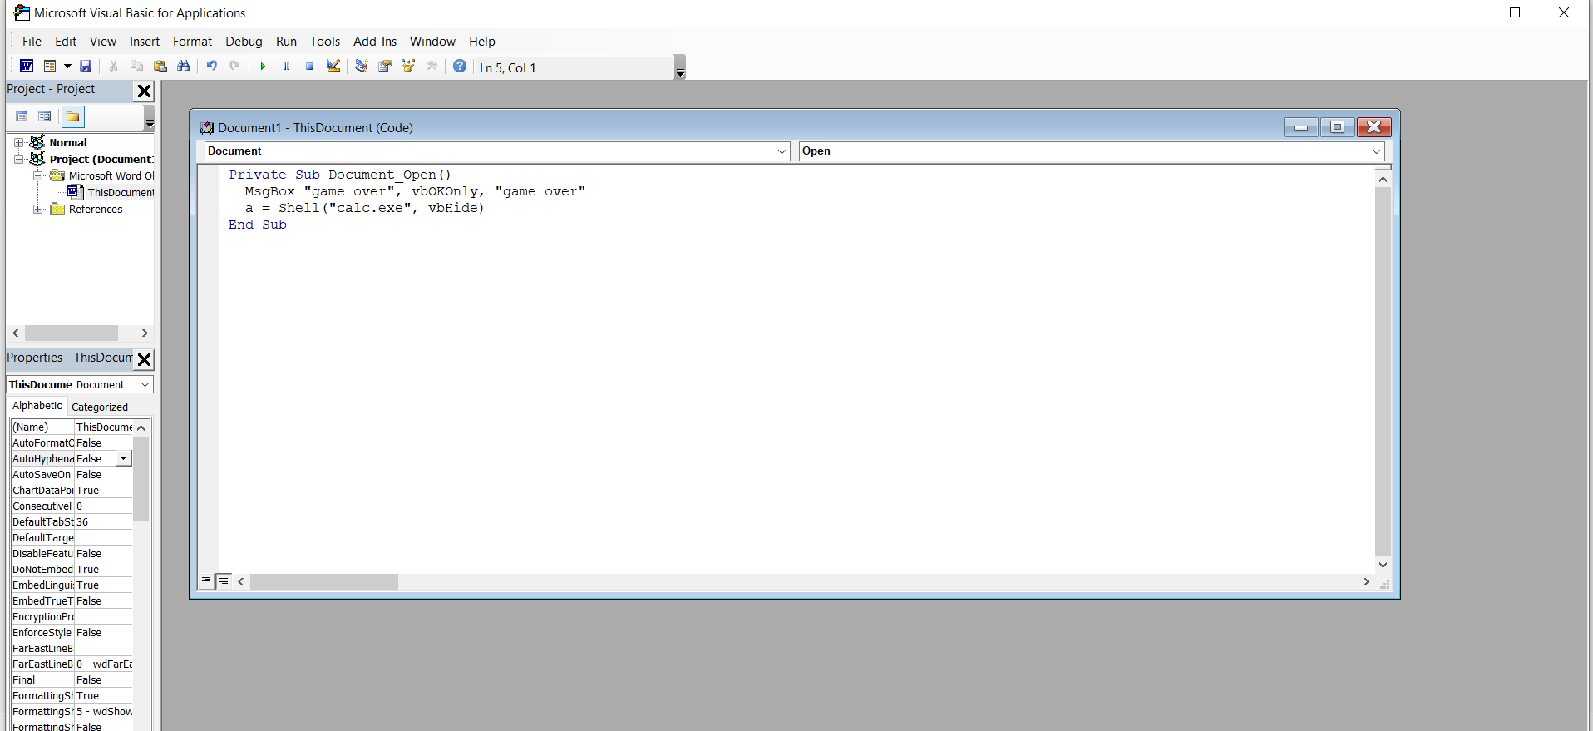Click the Cut scissors icon
This screenshot has width=1593, height=731.
[113, 67]
